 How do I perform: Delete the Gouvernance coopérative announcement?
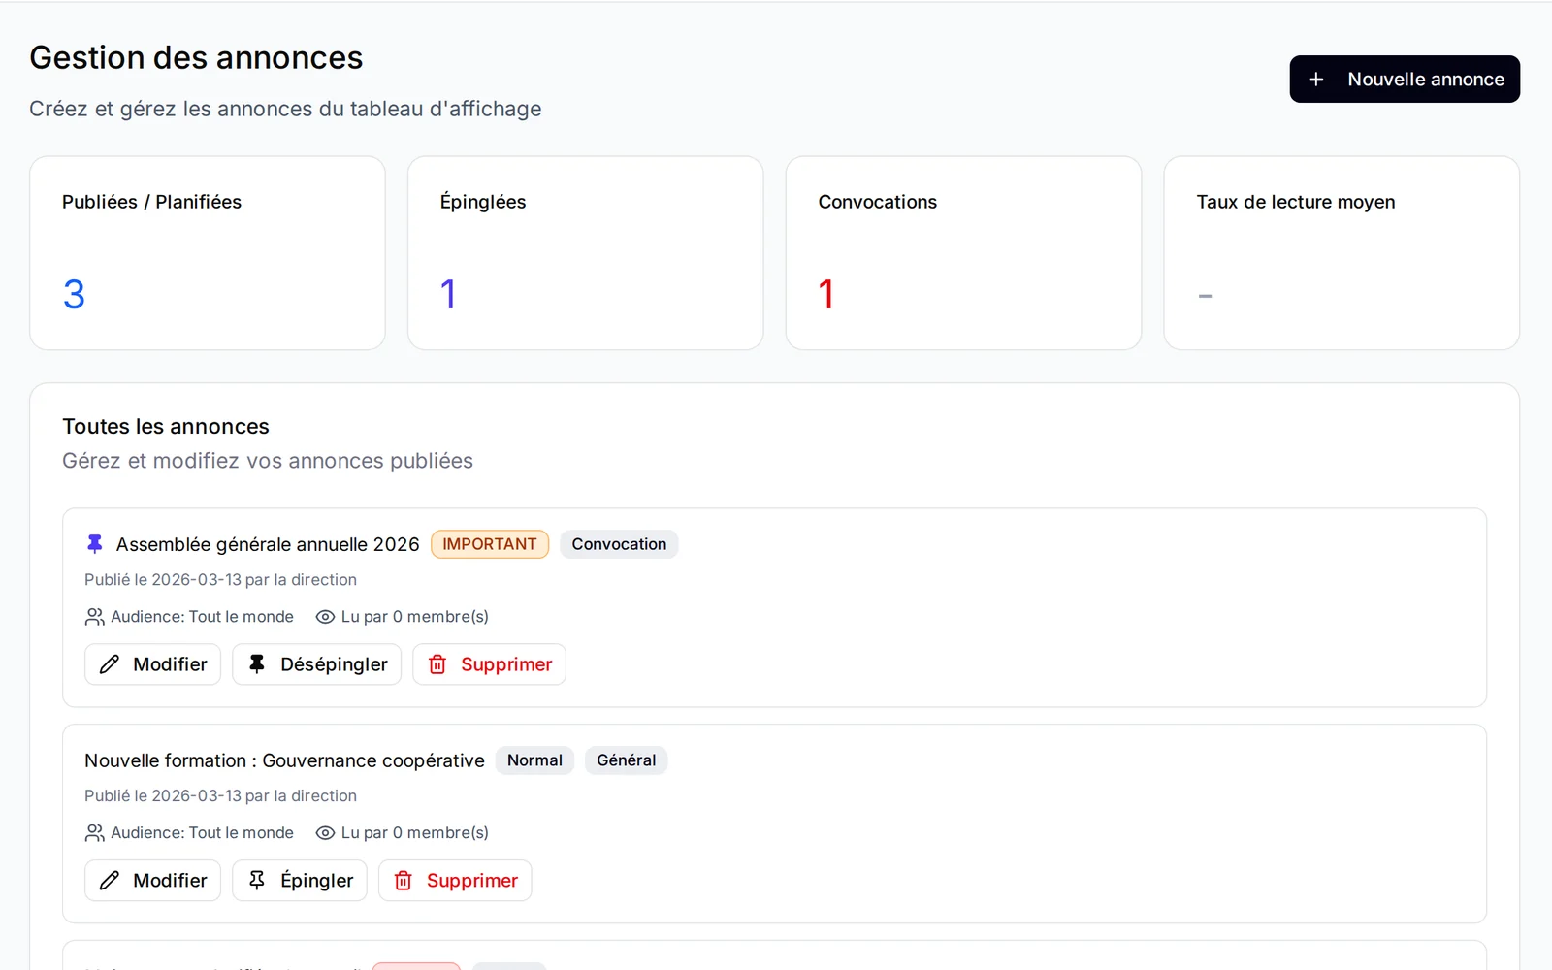pos(455,881)
